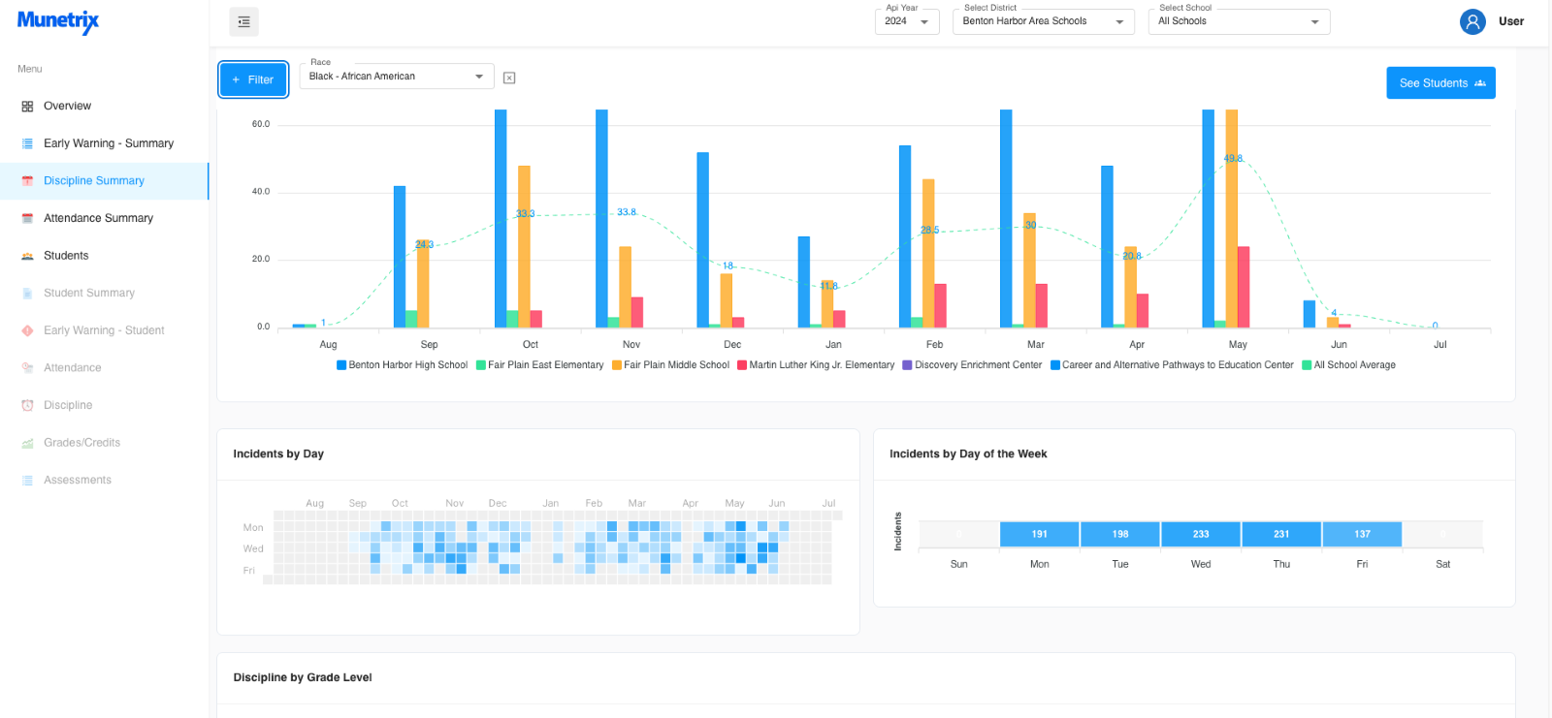Click the Attendance Summary icon
The image size is (1552, 718).
click(x=27, y=219)
